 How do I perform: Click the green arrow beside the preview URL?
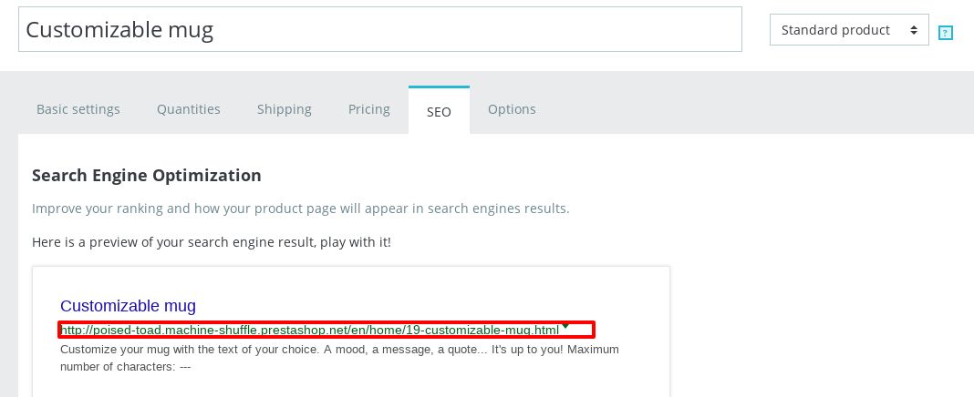565,325
